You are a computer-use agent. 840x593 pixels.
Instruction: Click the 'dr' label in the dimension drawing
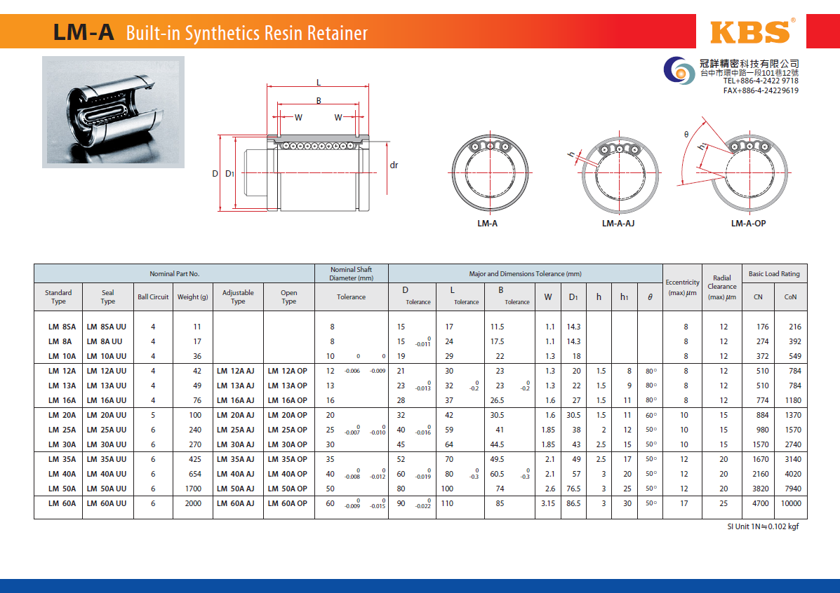click(x=394, y=165)
